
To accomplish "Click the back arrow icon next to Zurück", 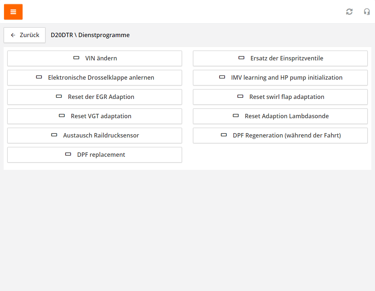I will [13, 35].
